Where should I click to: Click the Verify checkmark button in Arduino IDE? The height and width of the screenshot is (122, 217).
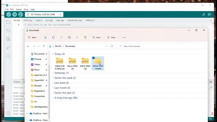[8, 14]
